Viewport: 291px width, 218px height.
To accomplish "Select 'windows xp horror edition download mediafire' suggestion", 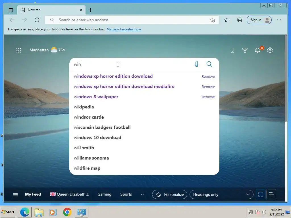I will click(x=124, y=87).
